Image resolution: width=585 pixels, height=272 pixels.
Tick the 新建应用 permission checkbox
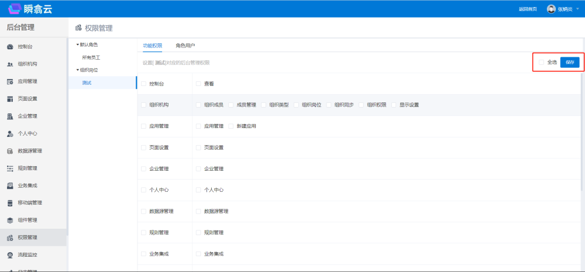tap(231, 126)
